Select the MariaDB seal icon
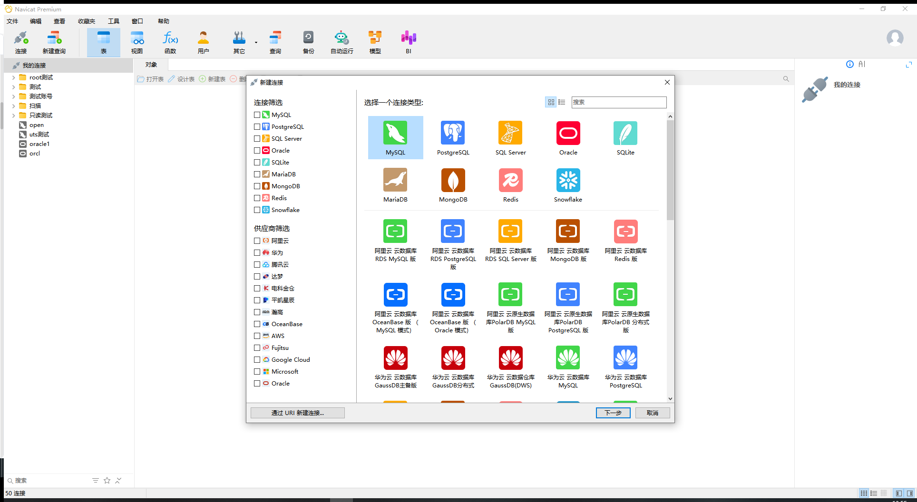 [x=395, y=180]
